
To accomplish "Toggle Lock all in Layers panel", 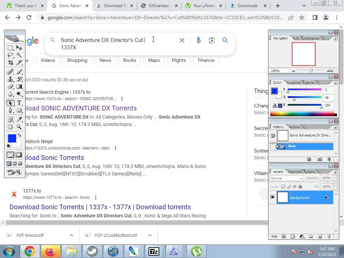I will tap(300, 186).
